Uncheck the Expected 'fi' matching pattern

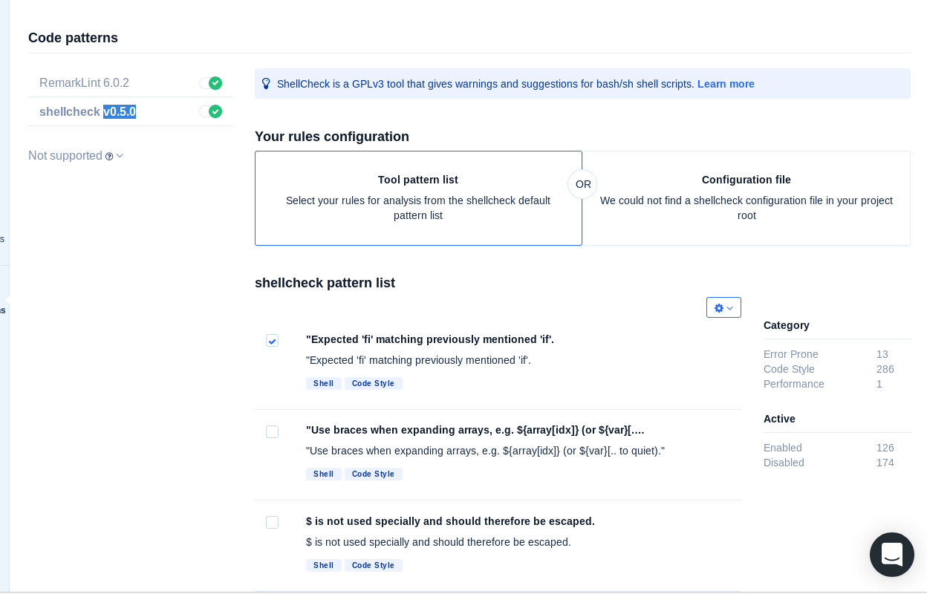tap(272, 341)
